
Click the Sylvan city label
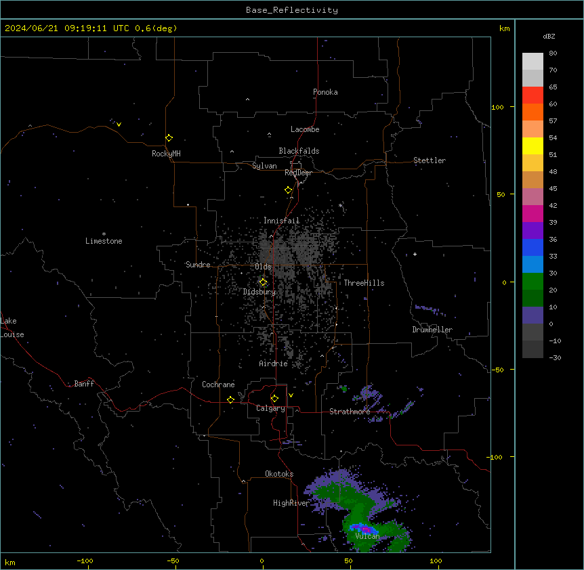pos(264,166)
